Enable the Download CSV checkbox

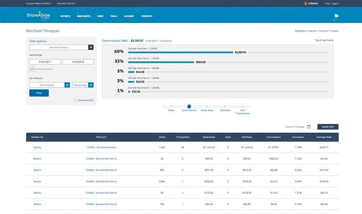click(75, 100)
